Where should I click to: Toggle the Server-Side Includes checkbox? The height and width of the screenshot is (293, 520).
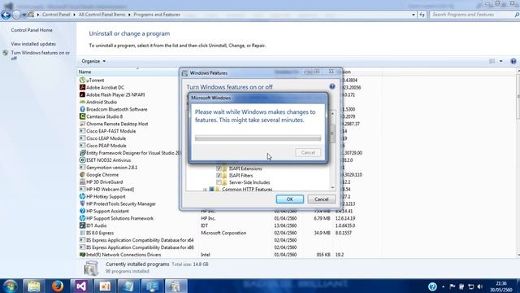(219, 182)
